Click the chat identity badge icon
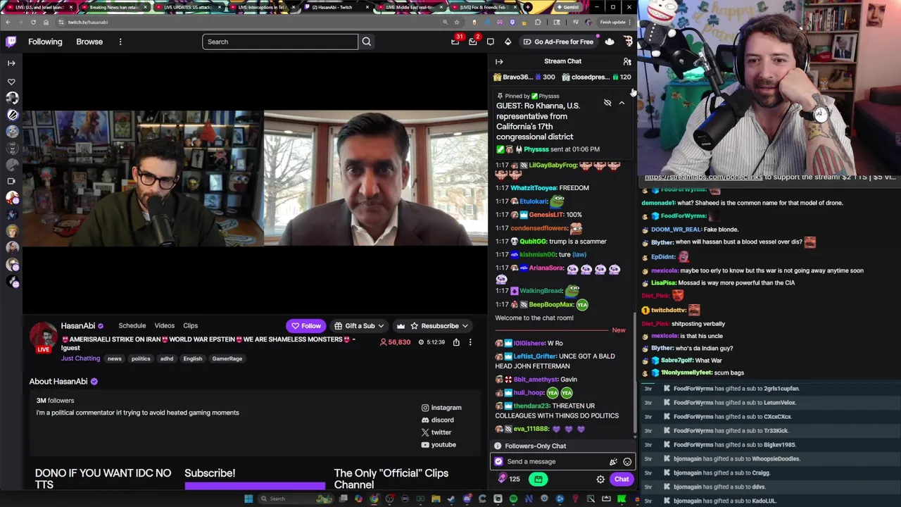Viewport: 901px width, 507px height. tap(499, 461)
